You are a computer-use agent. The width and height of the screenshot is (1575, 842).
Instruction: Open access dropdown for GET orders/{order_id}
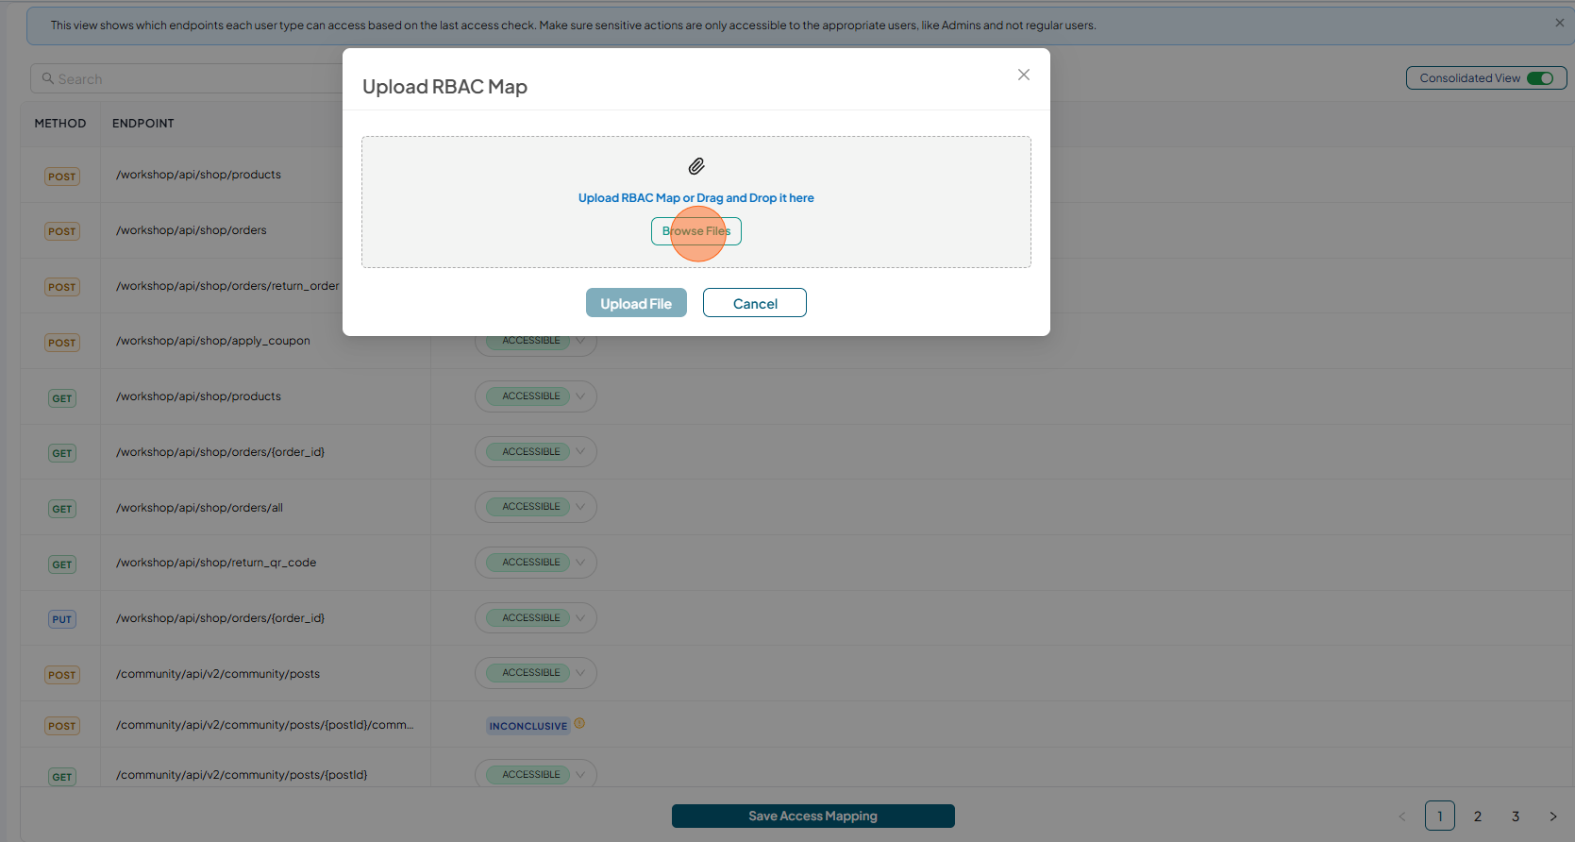point(536,452)
